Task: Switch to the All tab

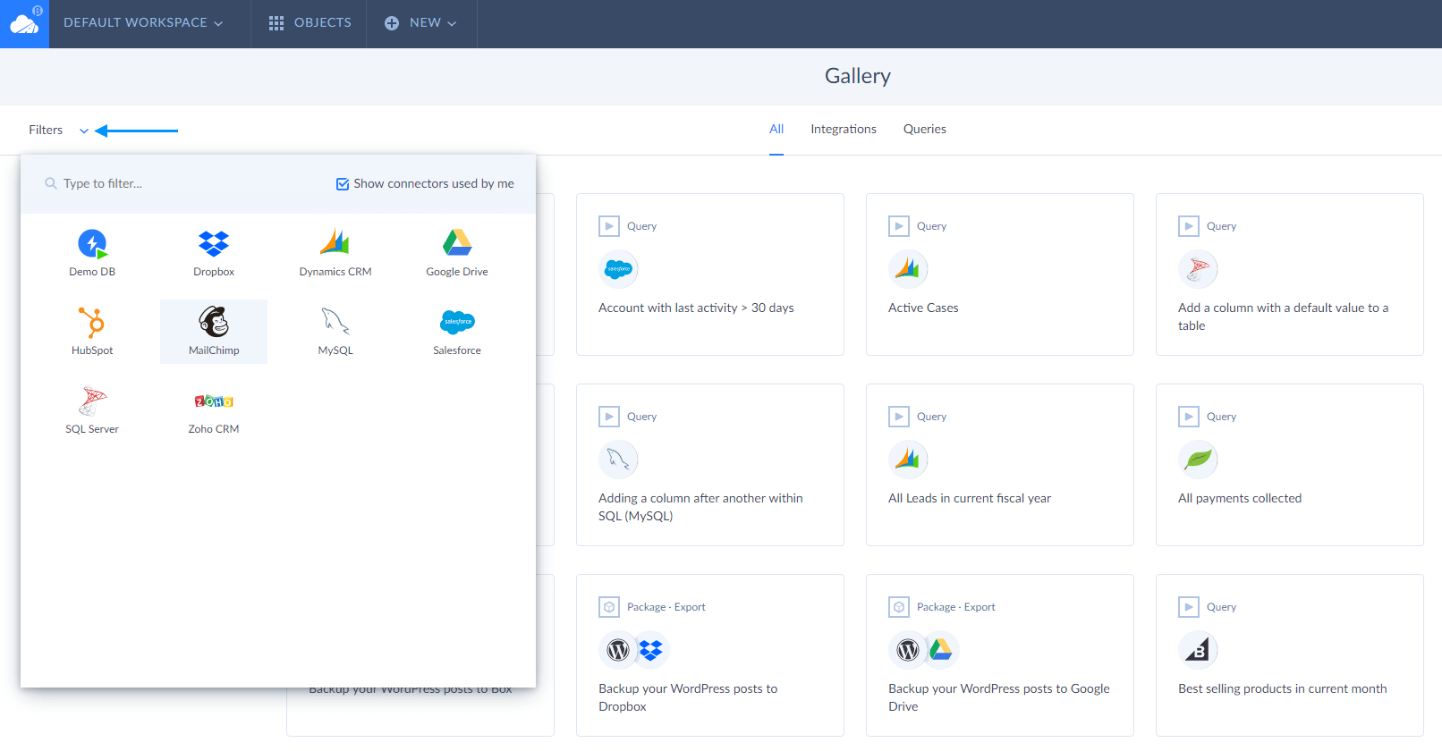Action: pyautogui.click(x=776, y=130)
